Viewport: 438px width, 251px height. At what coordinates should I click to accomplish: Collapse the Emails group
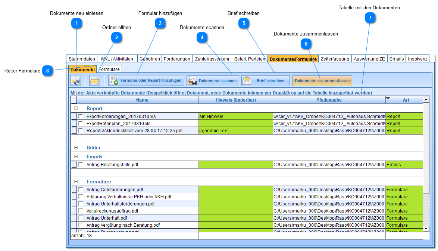[76, 157]
